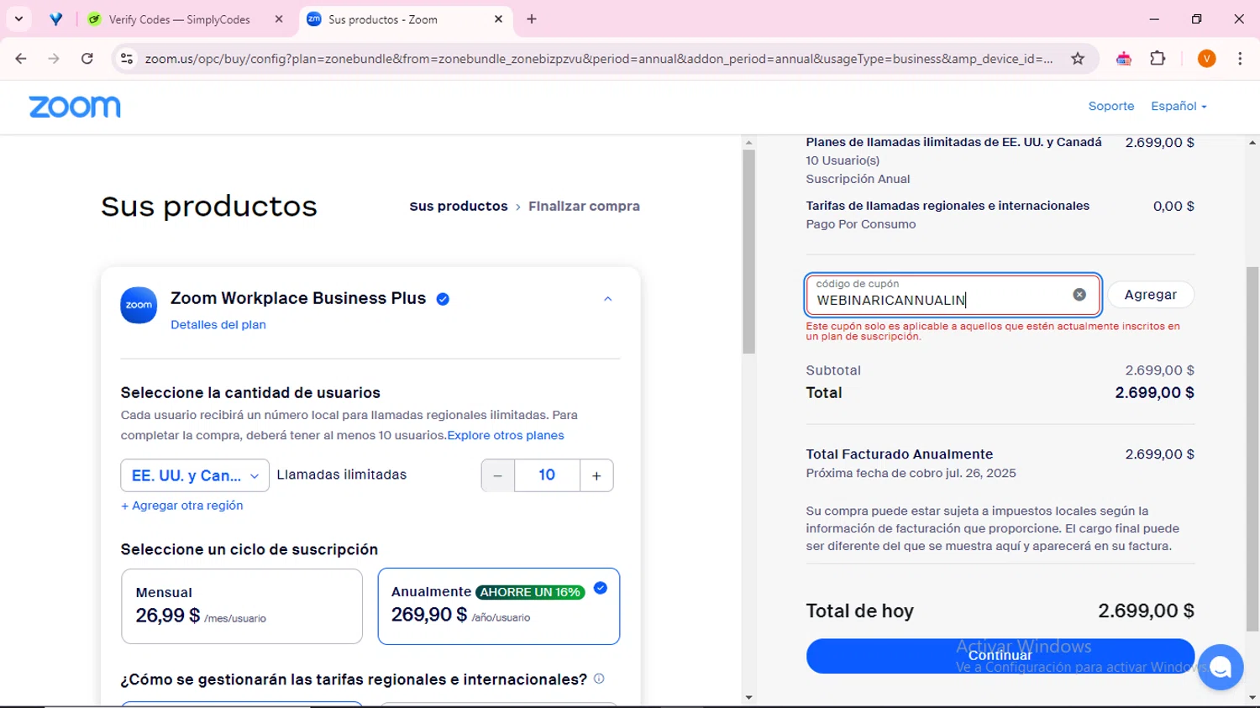Click the left panel scrollbar thumb

(748, 251)
